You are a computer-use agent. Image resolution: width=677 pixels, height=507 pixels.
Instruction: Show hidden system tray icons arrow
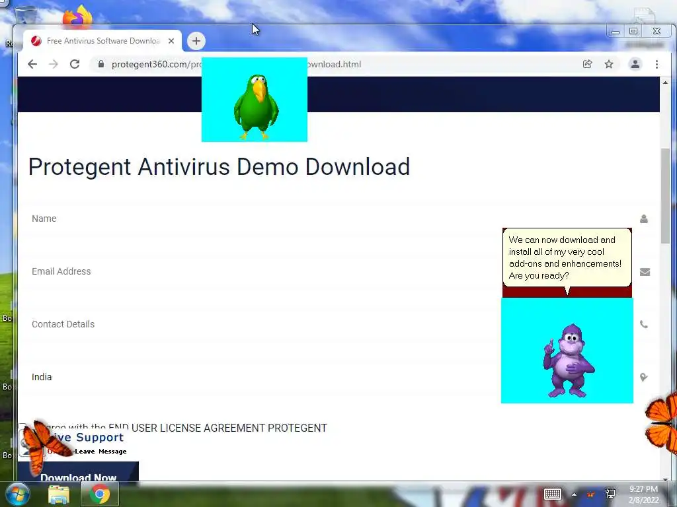click(574, 494)
